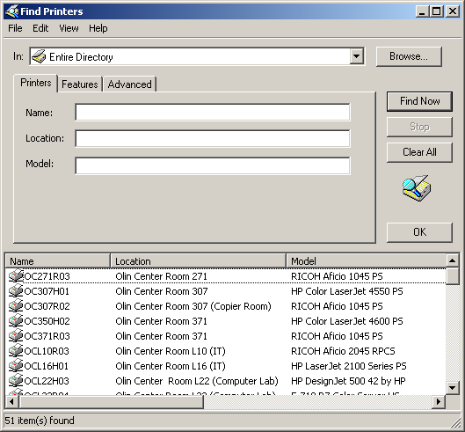Switch to the Advanced tab

(129, 84)
